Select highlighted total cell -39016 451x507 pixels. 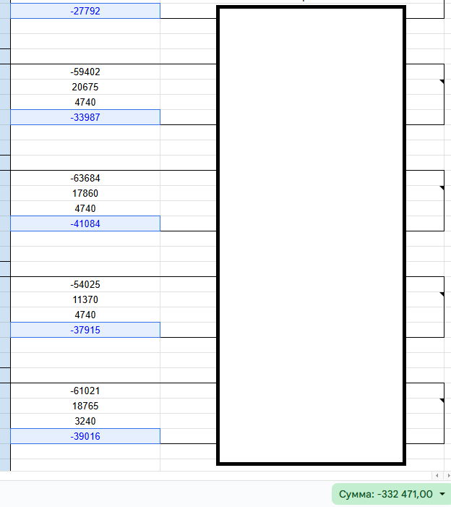point(85,436)
